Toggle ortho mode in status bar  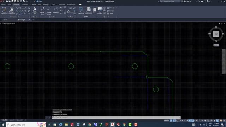click(177, 121)
